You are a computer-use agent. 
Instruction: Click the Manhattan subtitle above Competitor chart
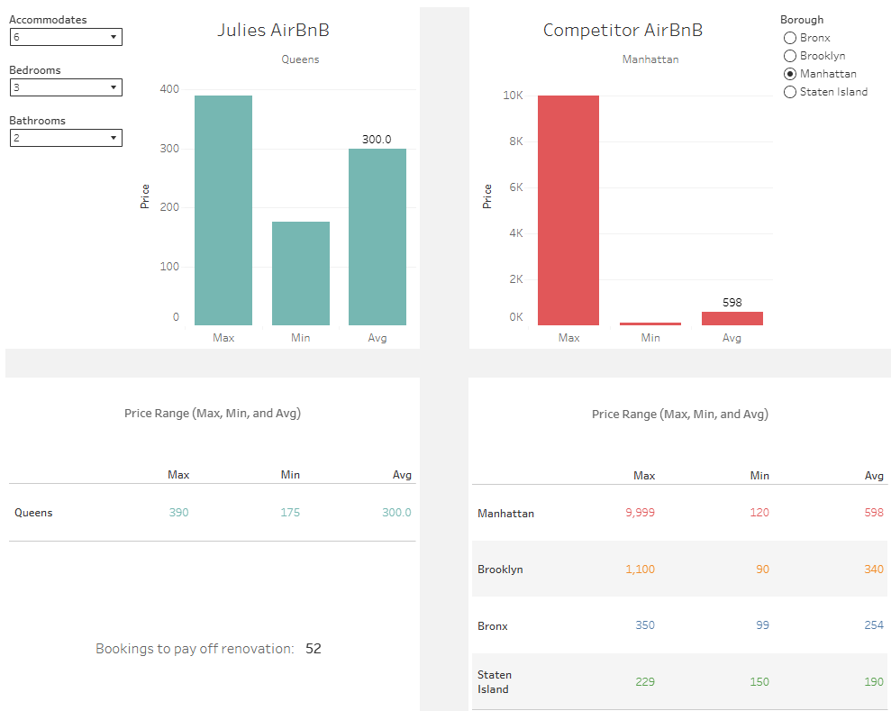point(650,59)
